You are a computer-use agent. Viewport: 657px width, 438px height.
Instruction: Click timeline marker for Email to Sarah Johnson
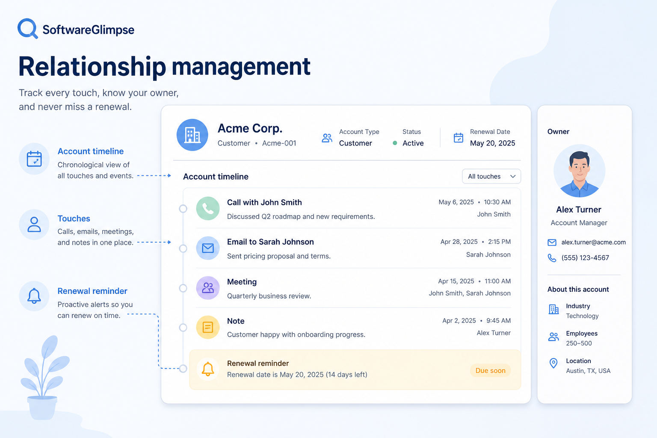183,249
